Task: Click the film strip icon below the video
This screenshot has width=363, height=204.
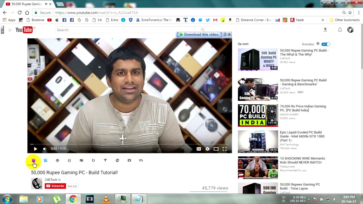Action: click(69, 160)
